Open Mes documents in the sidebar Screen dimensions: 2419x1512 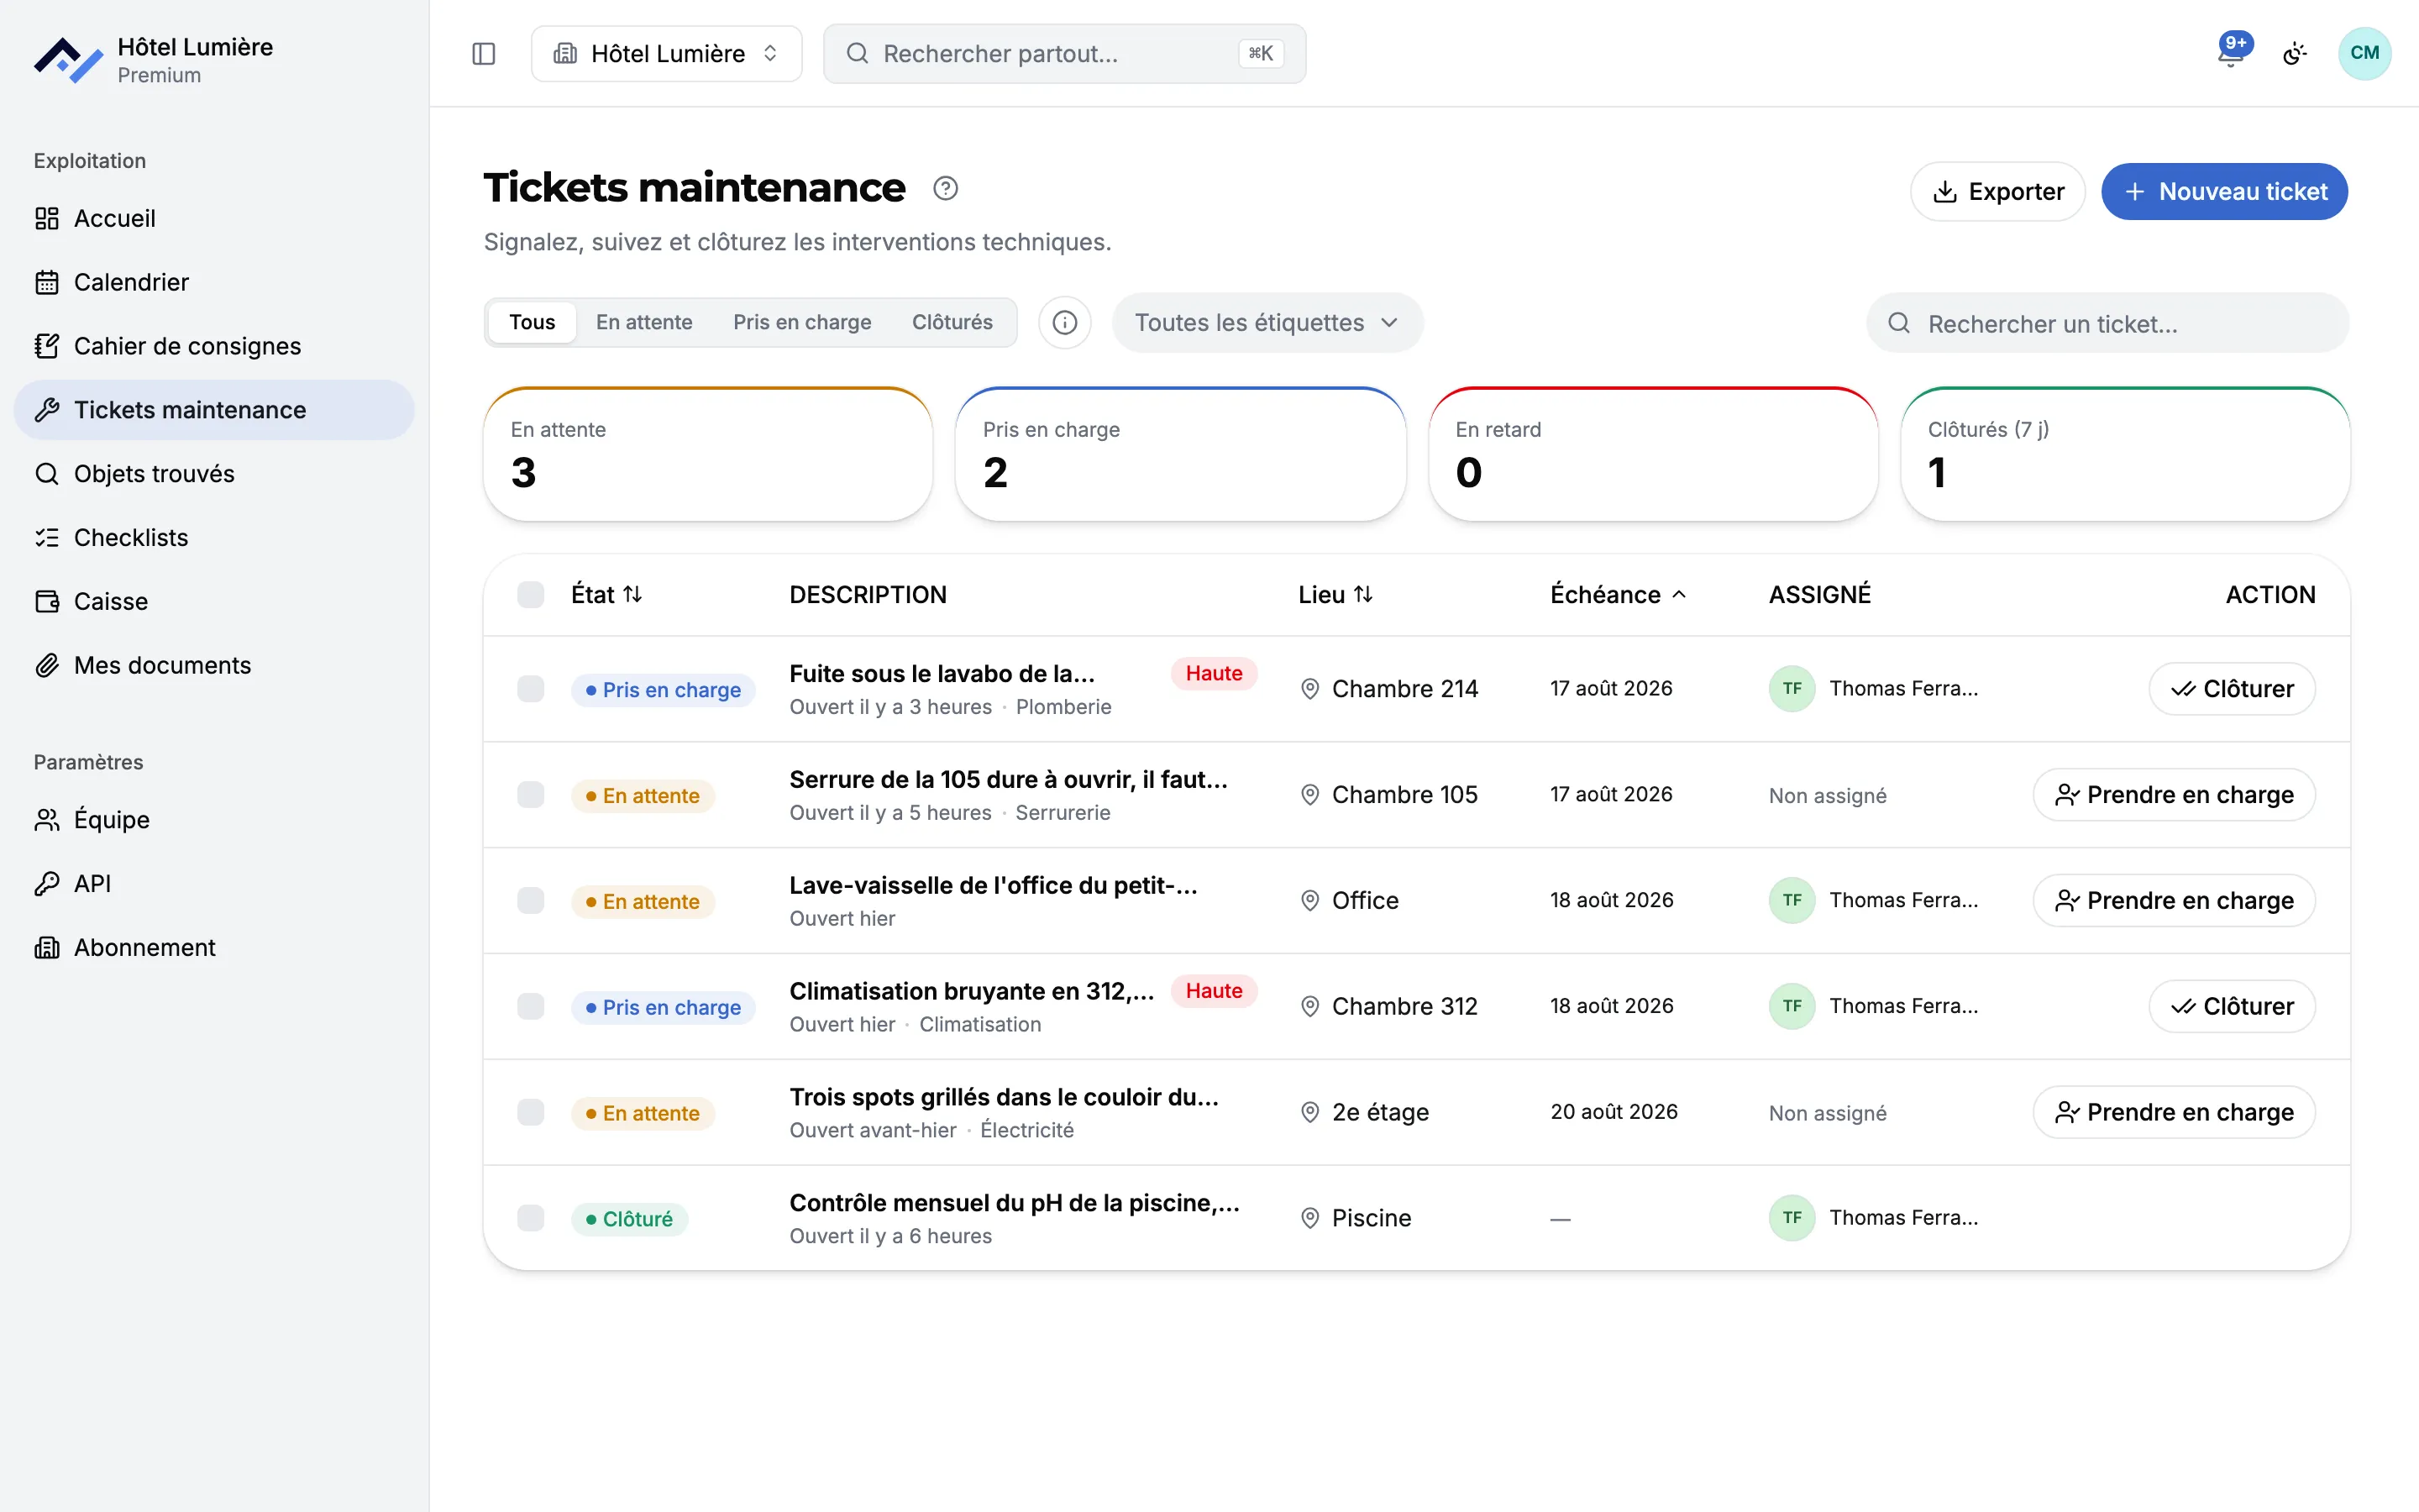pyautogui.click(x=214, y=665)
